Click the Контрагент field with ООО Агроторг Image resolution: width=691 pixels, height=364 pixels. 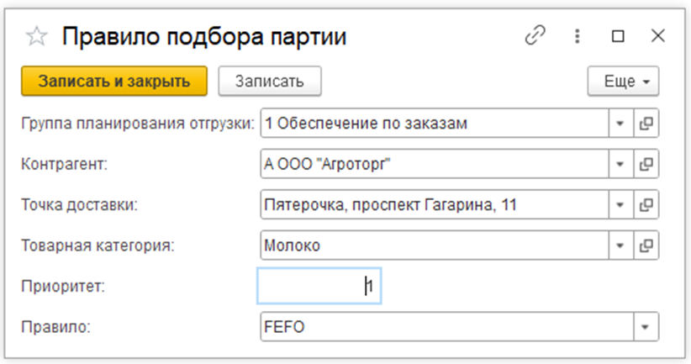433,164
